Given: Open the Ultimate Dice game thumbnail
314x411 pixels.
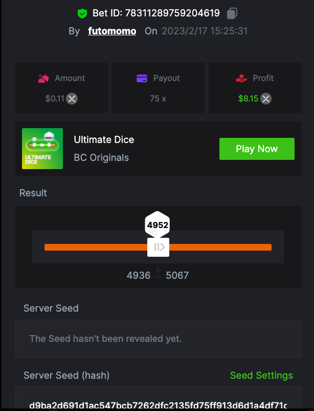Looking at the screenshot, I should pos(42,149).
